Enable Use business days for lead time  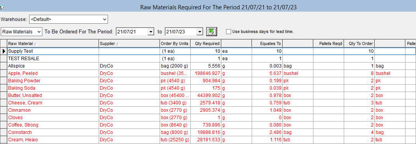tap(228, 31)
